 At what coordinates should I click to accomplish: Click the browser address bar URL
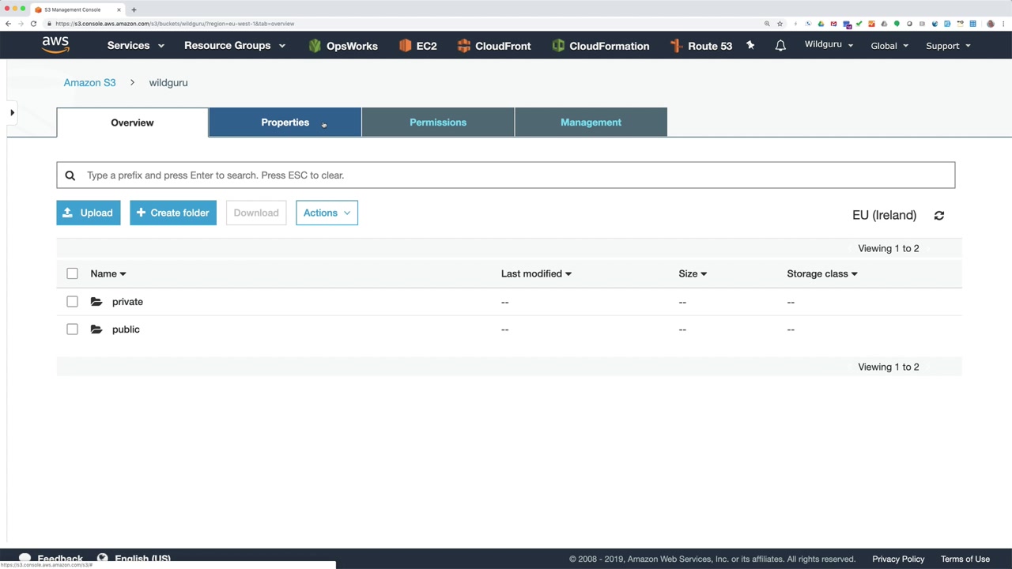[x=175, y=24]
